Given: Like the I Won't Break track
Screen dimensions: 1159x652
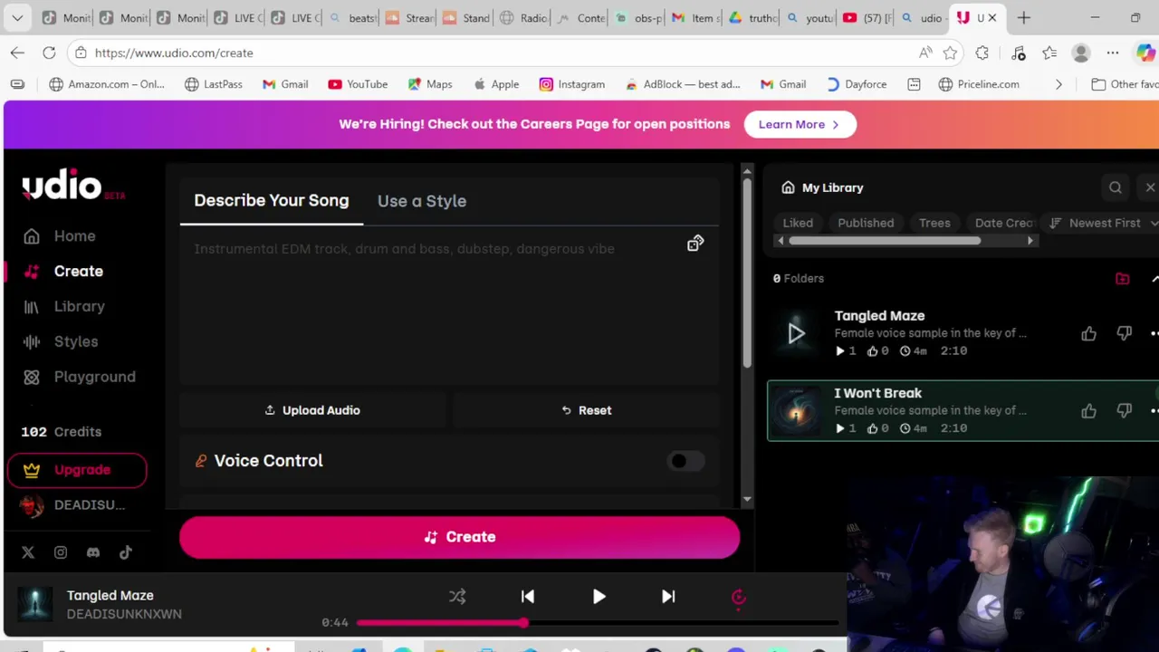Looking at the screenshot, I should tap(1088, 411).
